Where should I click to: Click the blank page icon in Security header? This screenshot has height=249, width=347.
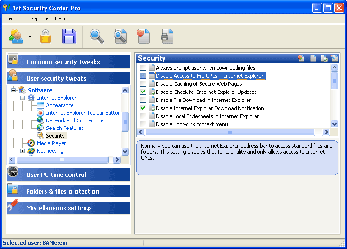pos(313,58)
